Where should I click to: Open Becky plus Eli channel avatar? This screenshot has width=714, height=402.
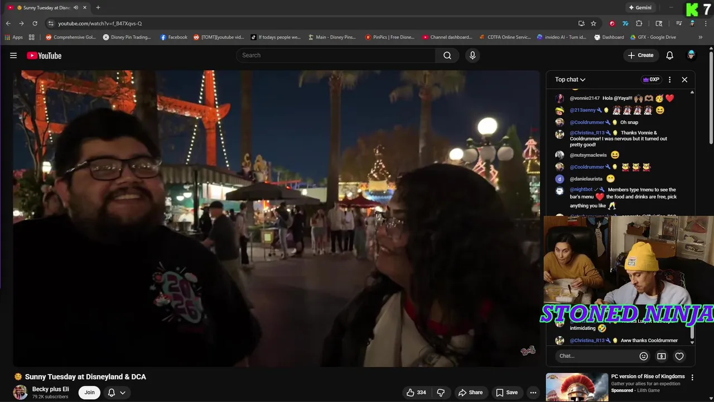click(21, 393)
